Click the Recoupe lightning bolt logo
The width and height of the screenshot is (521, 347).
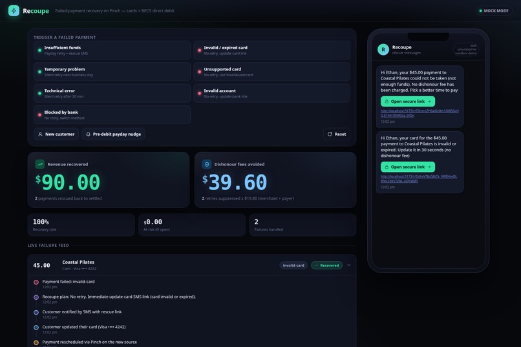(14, 10)
